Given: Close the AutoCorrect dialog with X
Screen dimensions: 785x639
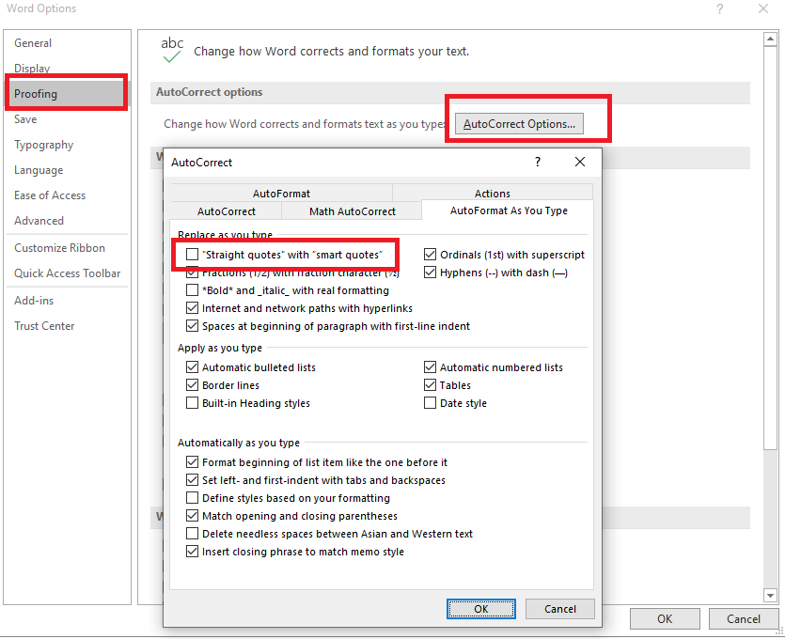Looking at the screenshot, I should 580,162.
